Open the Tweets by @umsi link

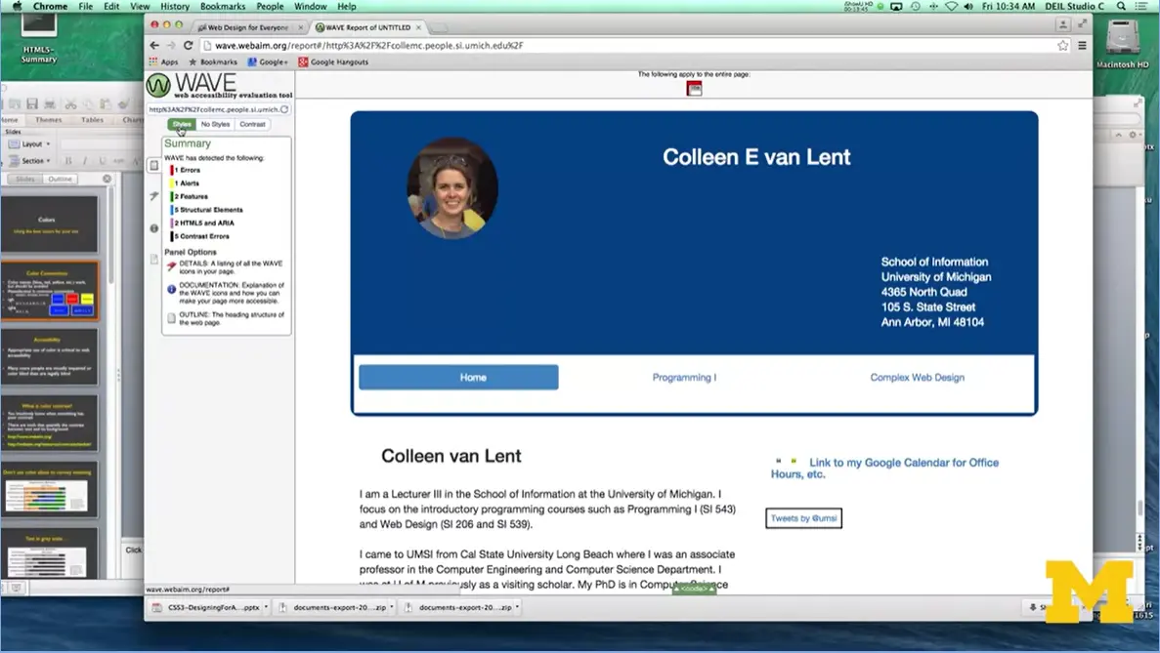pyautogui.click(x=803, y=518)
